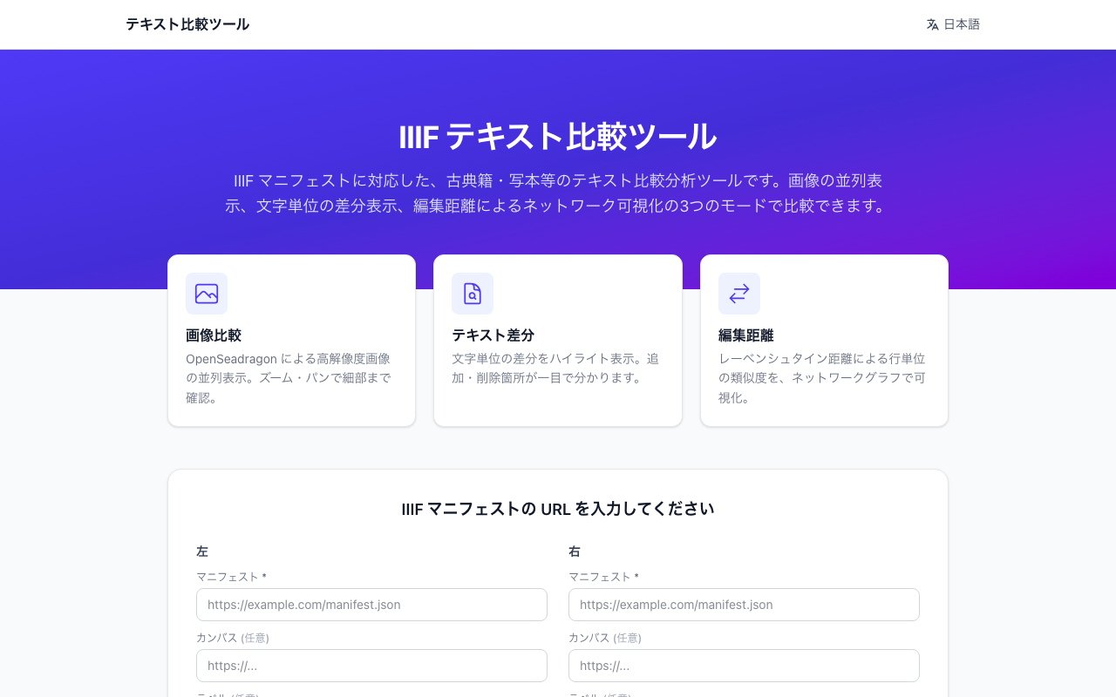Click the URL prompt heading above the form

pyautogui.click(x=557, y=507)
